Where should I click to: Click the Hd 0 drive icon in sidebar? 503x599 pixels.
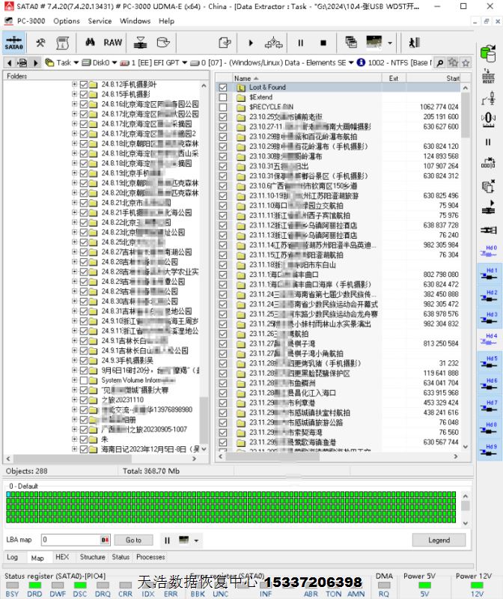click(x=490, y=251)
